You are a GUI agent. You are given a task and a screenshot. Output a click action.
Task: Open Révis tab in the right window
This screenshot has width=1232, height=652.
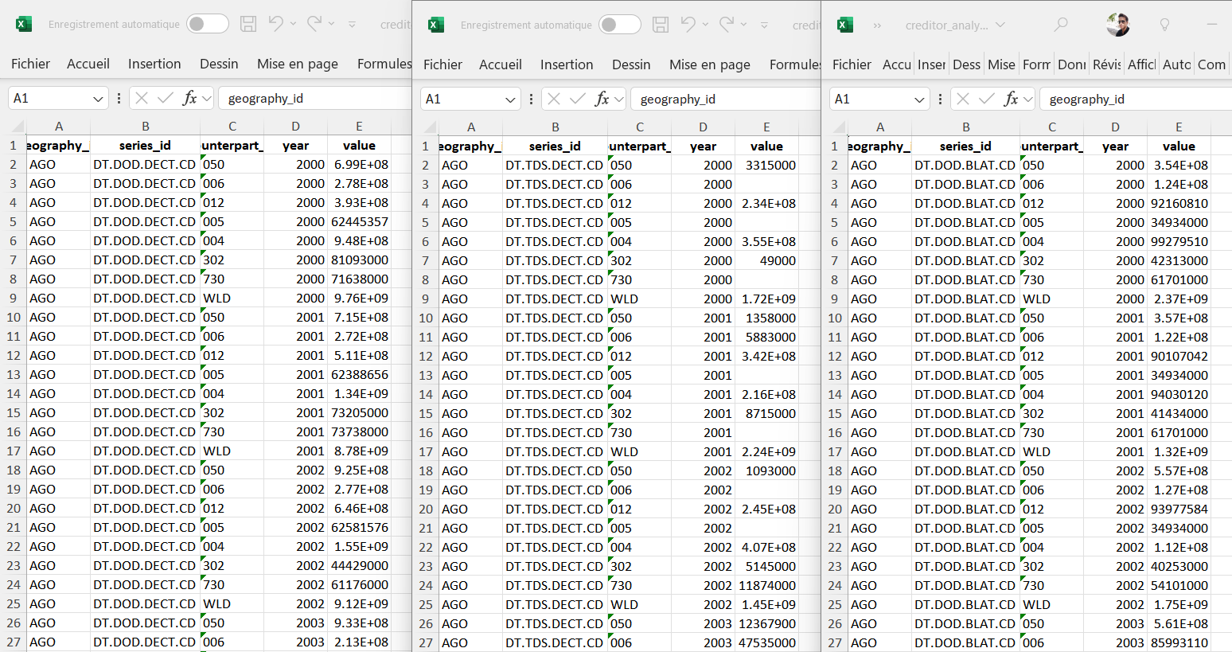1106,64
